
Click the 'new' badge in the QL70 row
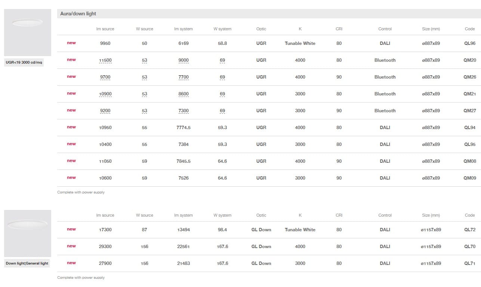[71, 246]
